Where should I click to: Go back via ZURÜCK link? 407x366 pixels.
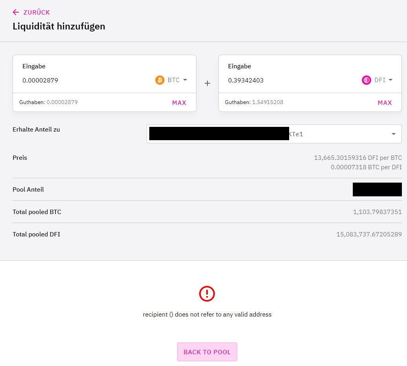click(37, 13)
